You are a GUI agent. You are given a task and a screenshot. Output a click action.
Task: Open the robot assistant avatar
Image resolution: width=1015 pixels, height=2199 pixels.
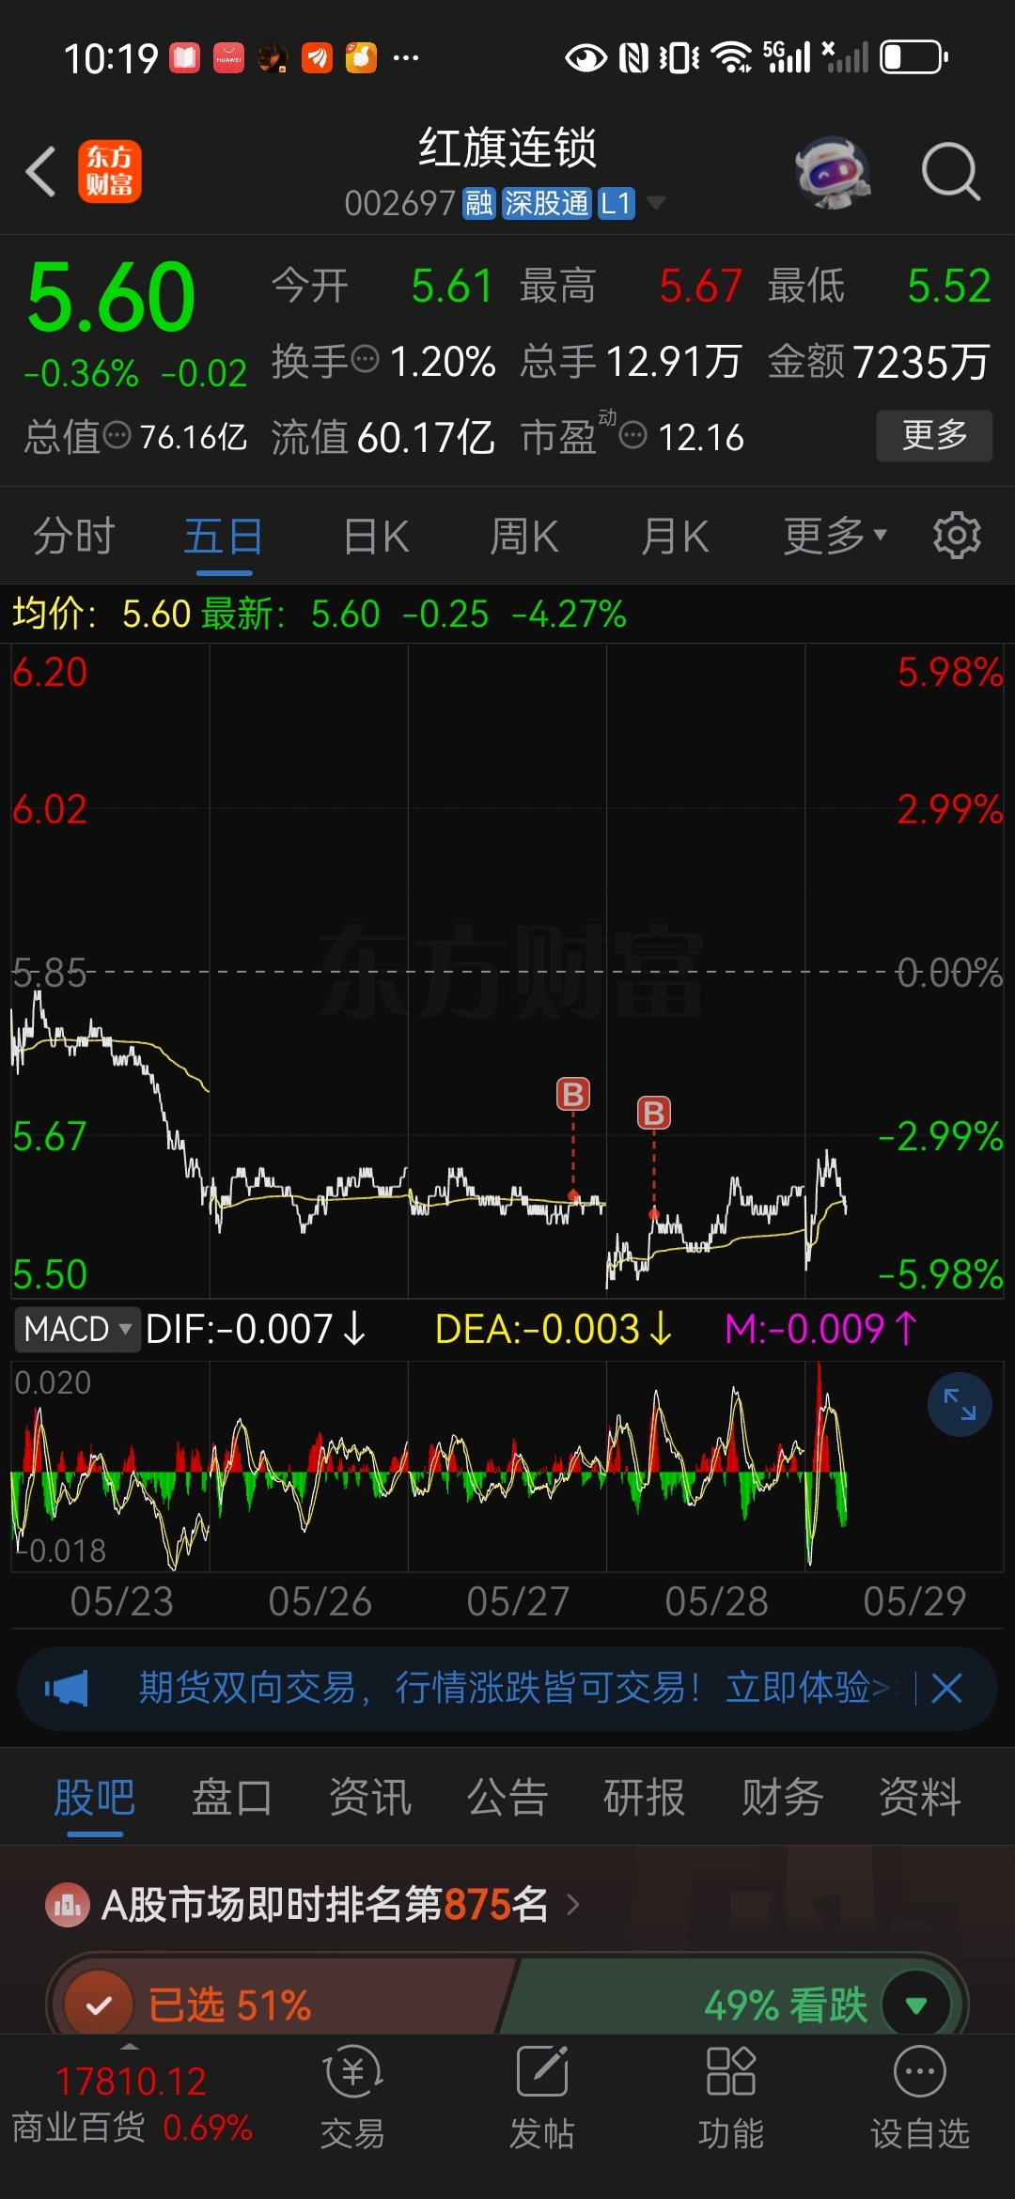click(x=832, y=172)
